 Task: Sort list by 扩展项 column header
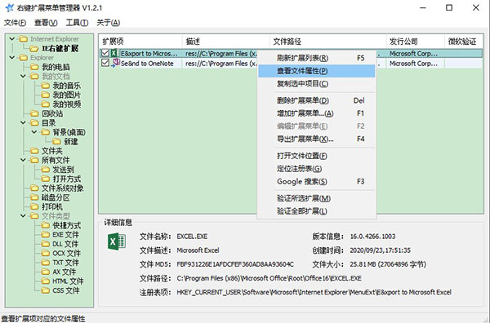click(140, 42)
